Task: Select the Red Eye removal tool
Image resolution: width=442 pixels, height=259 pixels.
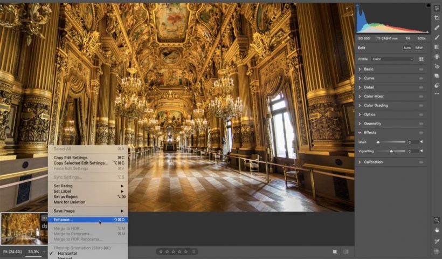Action: [437, 66]
